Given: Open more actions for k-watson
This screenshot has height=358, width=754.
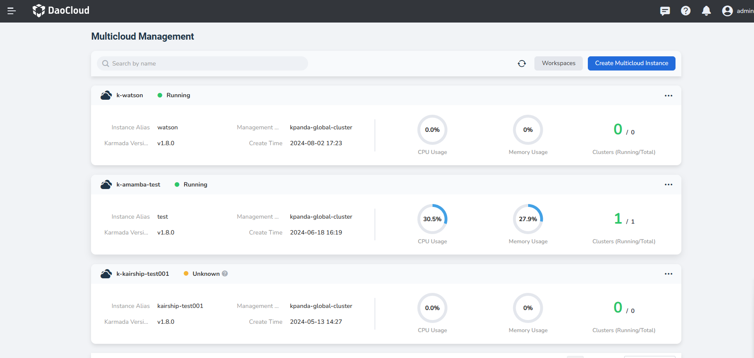Looking at the screenshot, I should pyautogui.click(x=668, y=96).
